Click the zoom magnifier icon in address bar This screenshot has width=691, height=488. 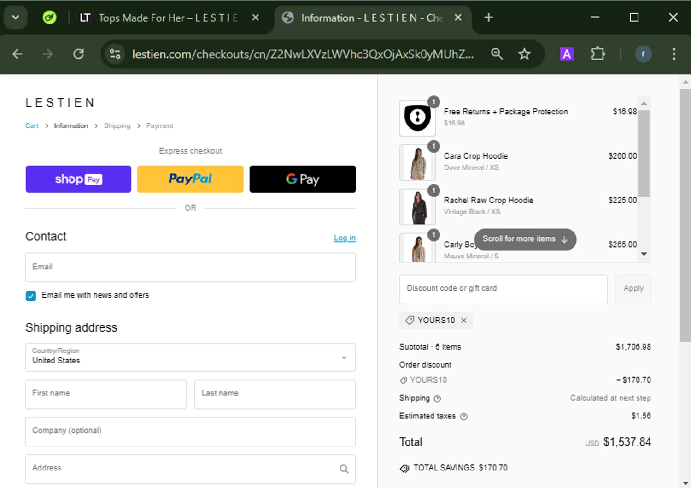[497, 54]
